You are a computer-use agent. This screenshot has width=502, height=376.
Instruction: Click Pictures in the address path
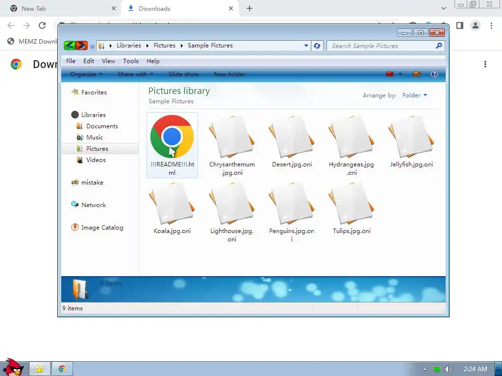click(x=164, y=46)
